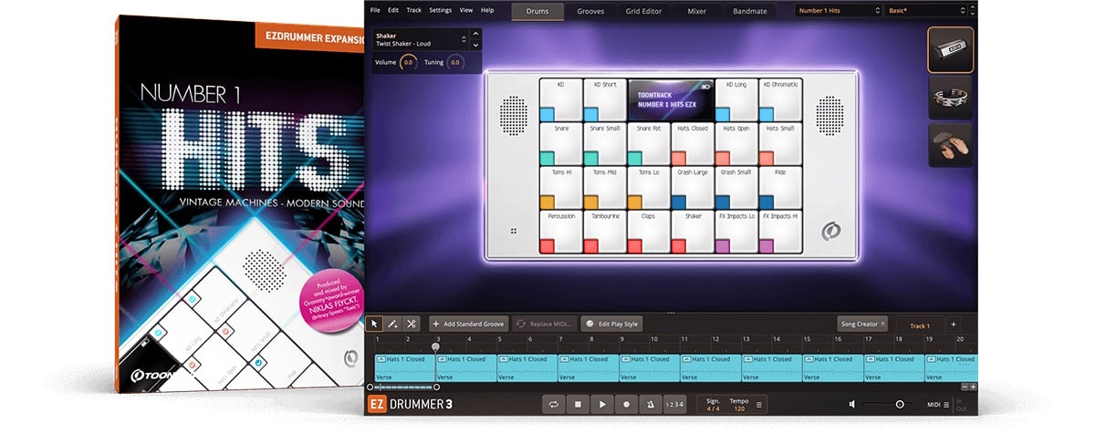Open the File menu
1095x445 pixels.
click(376, 10)
